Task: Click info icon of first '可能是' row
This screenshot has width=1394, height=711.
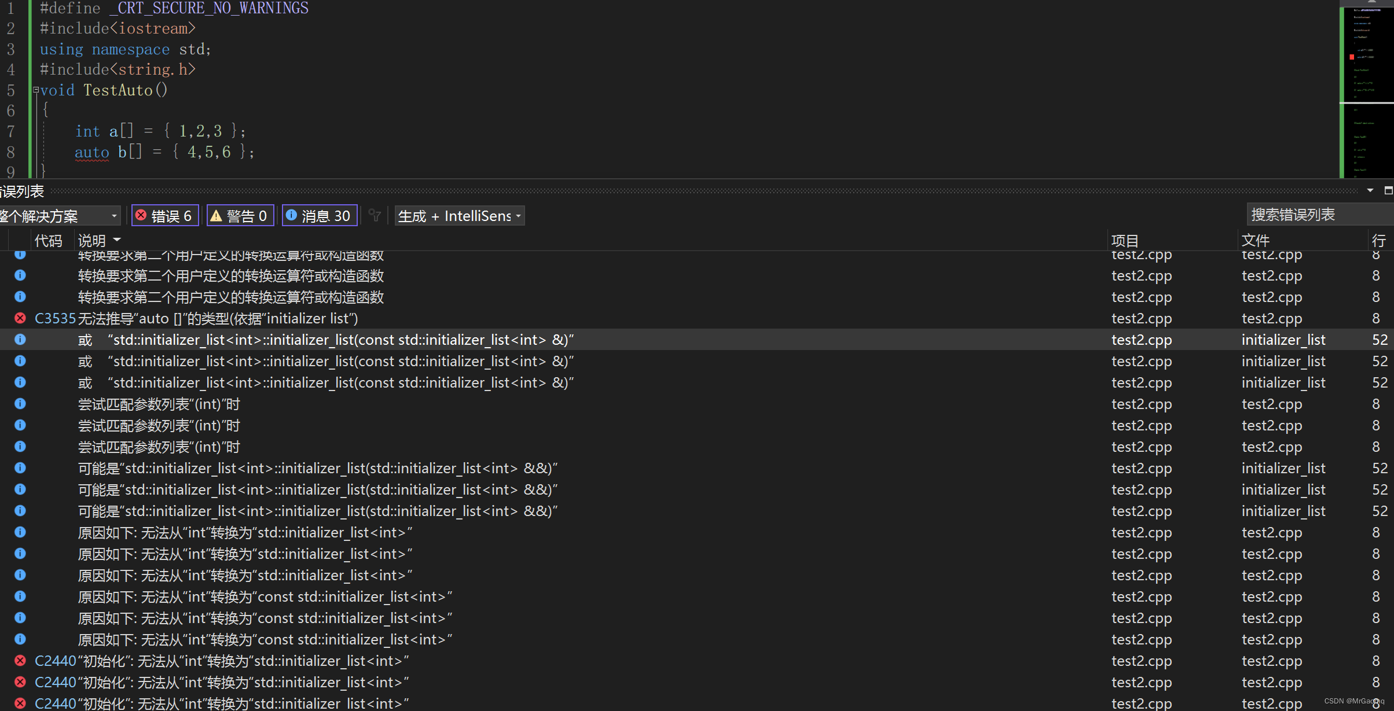Action: 20,467
